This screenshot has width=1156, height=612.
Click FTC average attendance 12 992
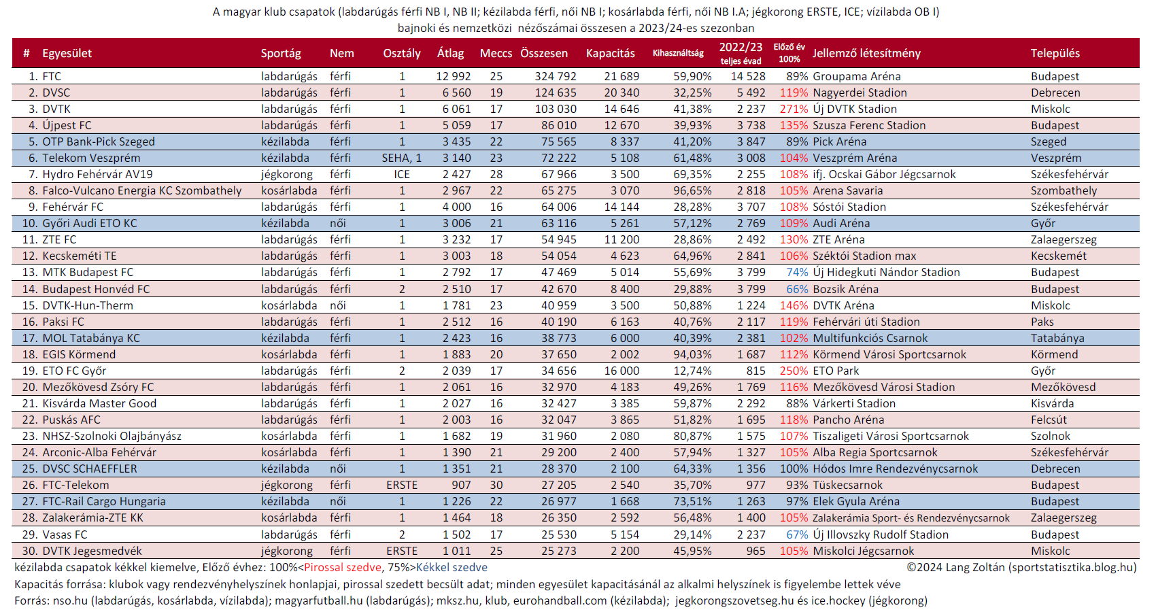tap(454, 76)
